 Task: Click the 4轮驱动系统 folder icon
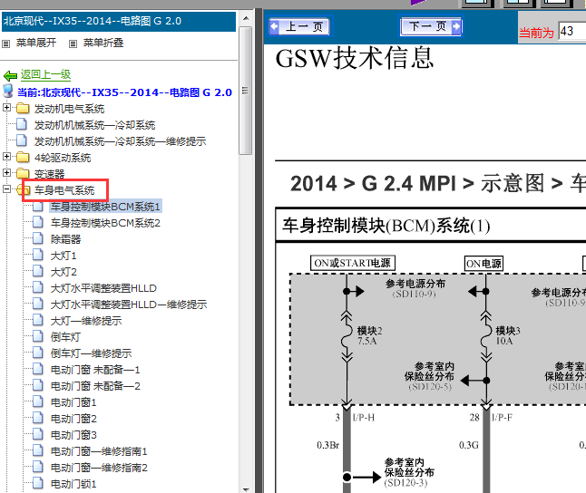point(23,158)
